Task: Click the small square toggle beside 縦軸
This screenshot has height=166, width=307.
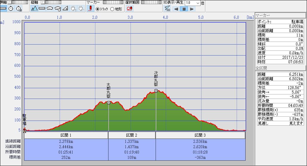Action: pos(43,2)
